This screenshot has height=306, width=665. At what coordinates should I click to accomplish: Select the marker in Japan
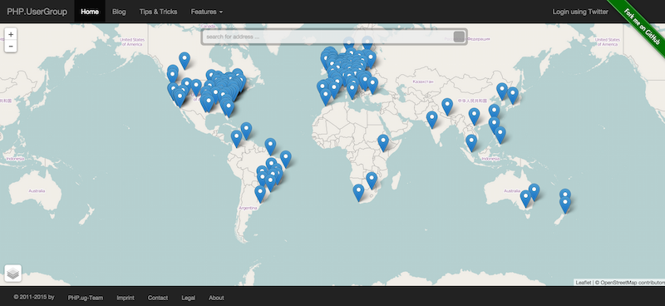(513, 96)
